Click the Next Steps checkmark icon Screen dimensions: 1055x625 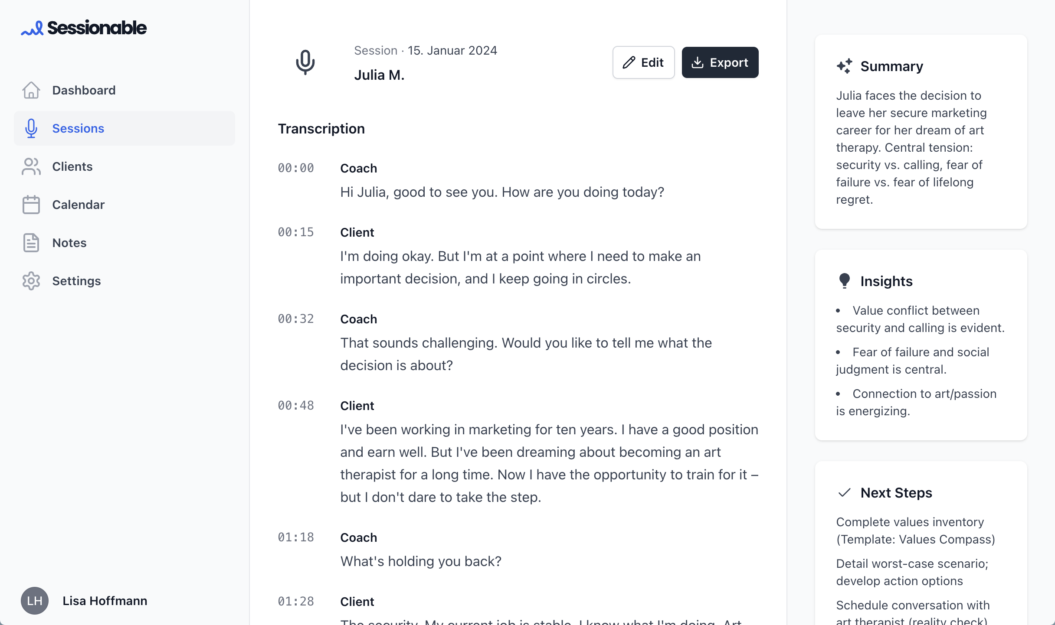point(844,493)
